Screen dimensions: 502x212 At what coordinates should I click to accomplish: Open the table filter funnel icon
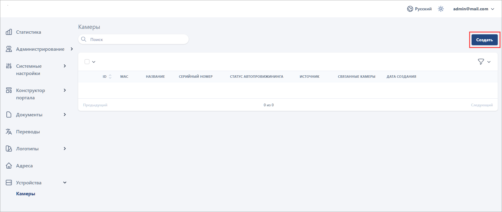coord(481,62)
